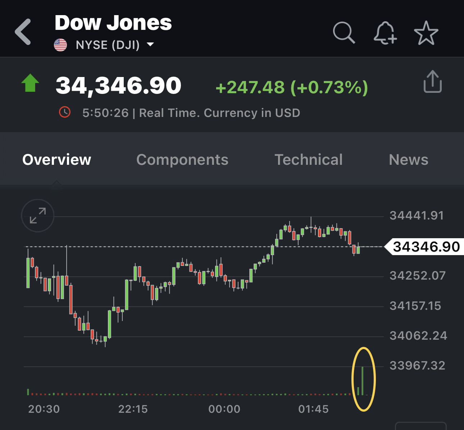Open the NYSE (DJI) exchange dropdown
Viewport: 464px width, 430px height.
tap(150, 45)
